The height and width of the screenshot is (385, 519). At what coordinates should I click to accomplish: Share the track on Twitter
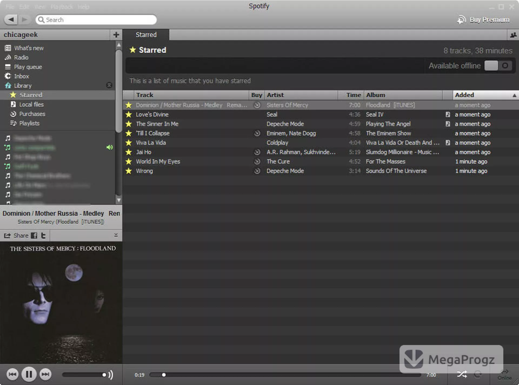tap(43, 236)
